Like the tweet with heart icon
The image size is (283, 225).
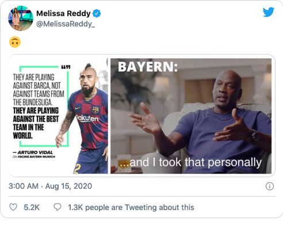pos(13,207)
